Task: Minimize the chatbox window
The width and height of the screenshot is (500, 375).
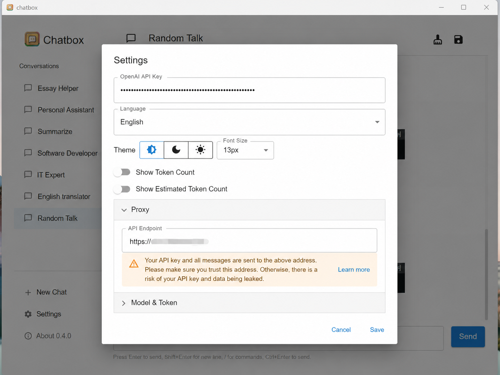Action: 441,7
